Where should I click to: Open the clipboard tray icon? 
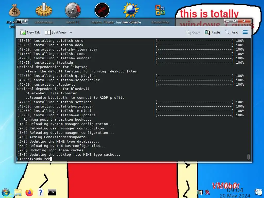point(200,192)
